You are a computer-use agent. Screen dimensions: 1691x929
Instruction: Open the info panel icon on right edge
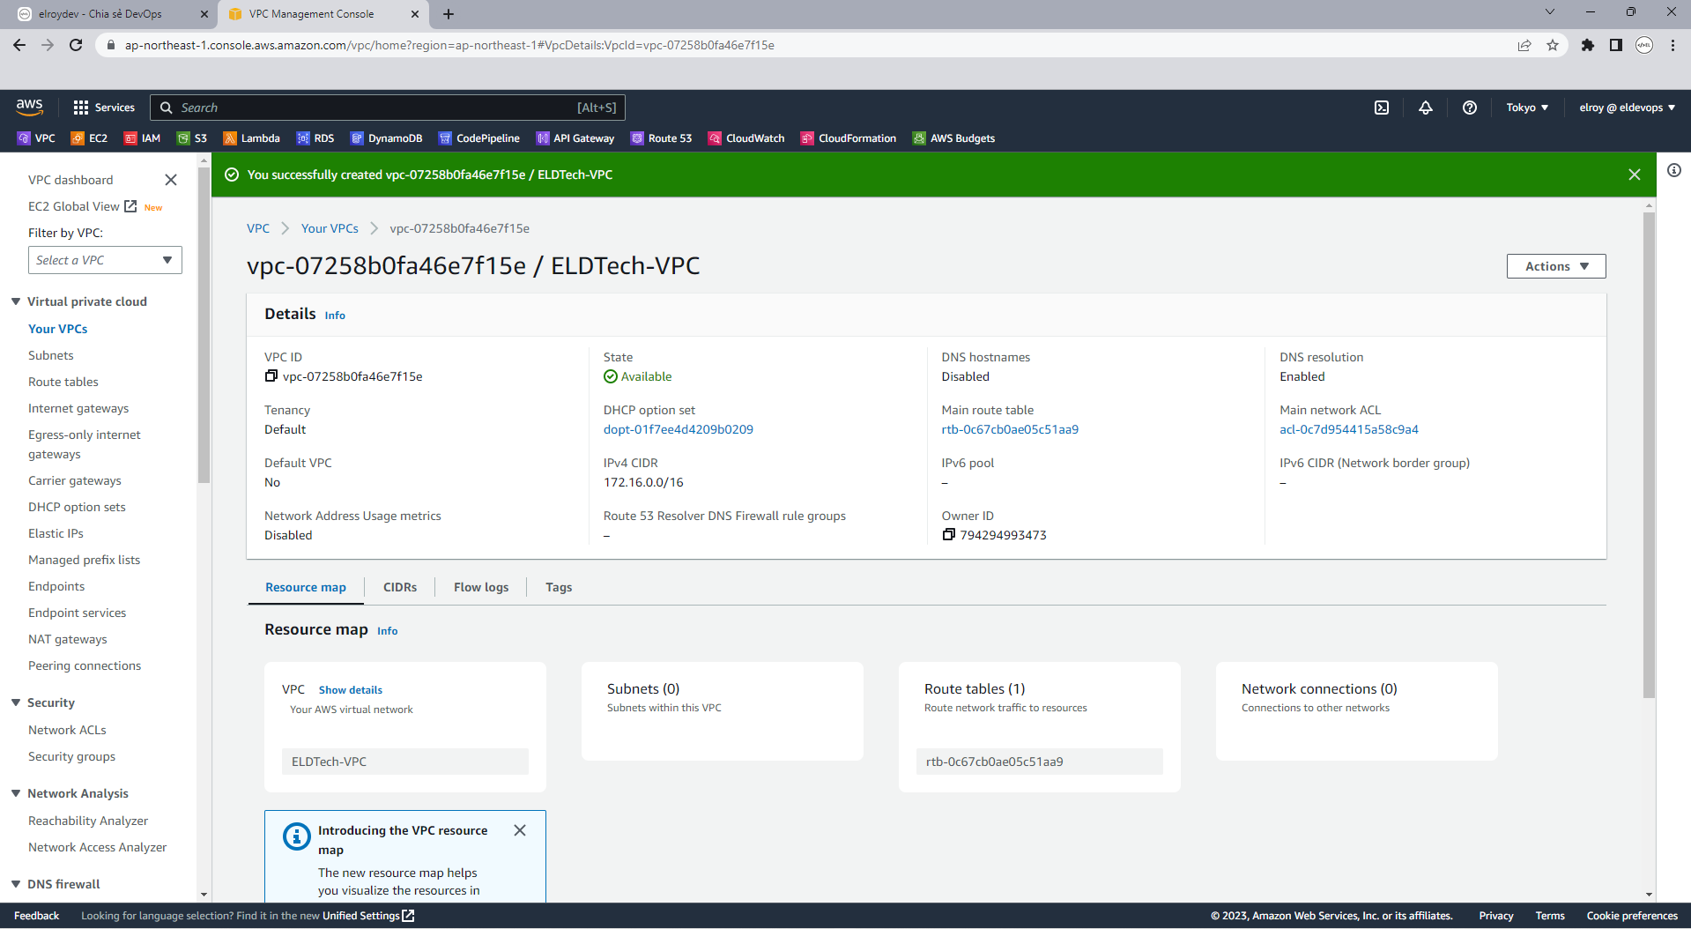tap(1673, 170)
